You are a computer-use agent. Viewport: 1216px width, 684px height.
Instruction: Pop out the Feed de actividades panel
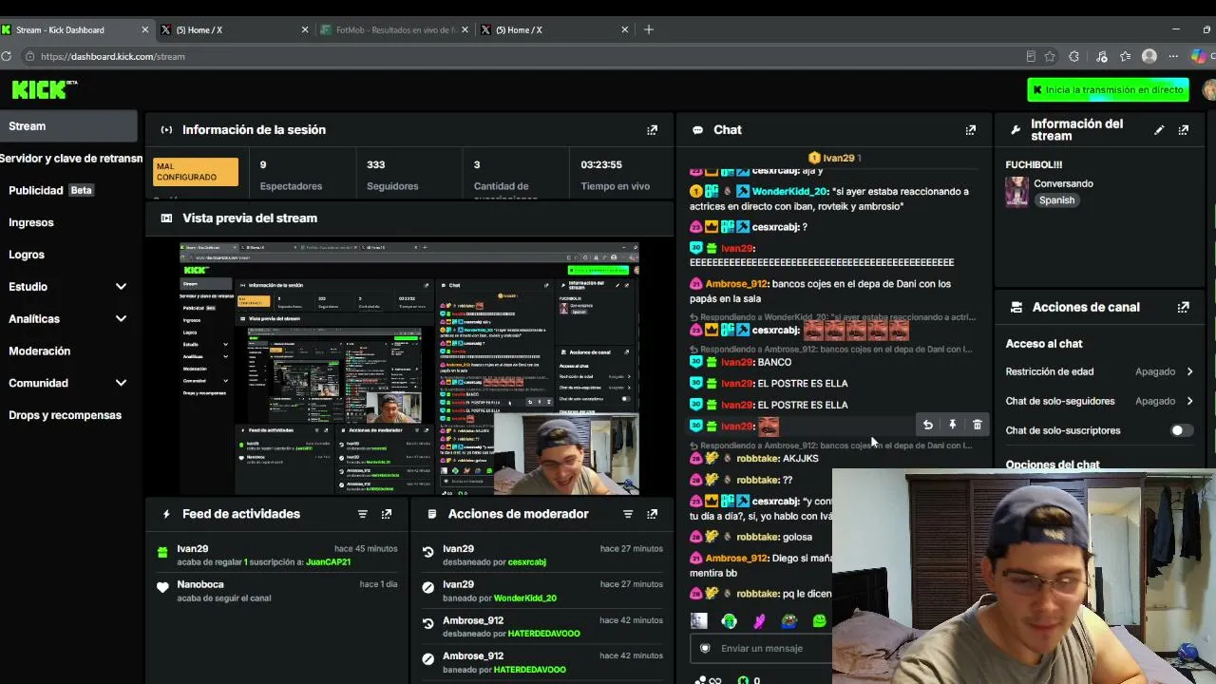coord(386,514)
